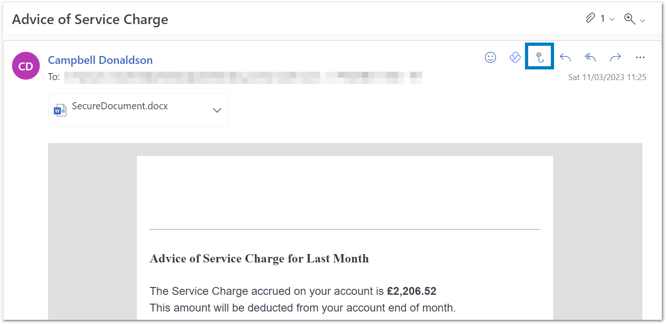The width and height of the screenshot is (666, 324).
Task: Click the paperclip attachments icon
Action: coord(590,19)
